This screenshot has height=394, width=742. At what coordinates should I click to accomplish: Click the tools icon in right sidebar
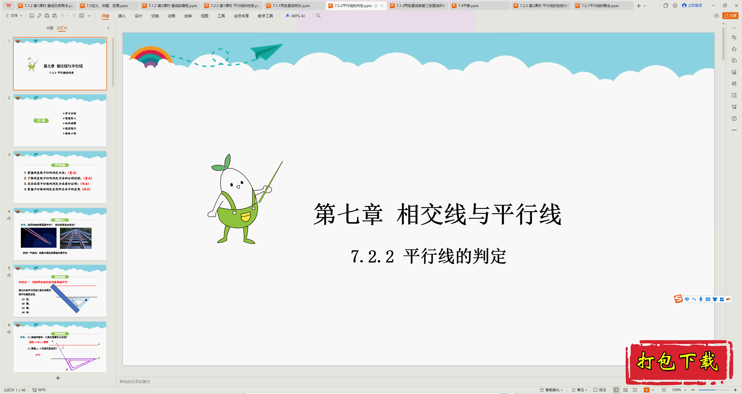(734, 84)
